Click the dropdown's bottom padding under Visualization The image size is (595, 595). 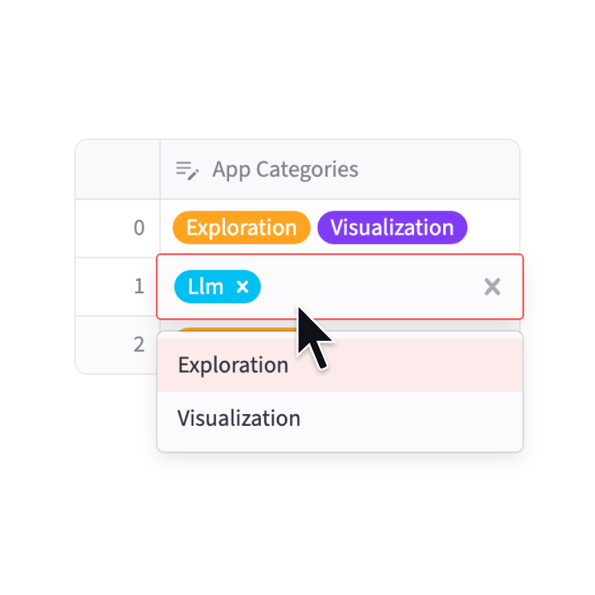[338, 445]
